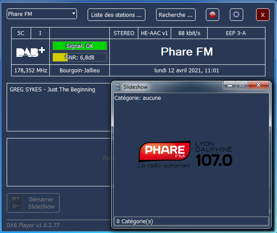Viewport: 277px width, 233px height.
Task: Click the DAB+ logo
Action: pyautogui.click(x=31, y=52)
